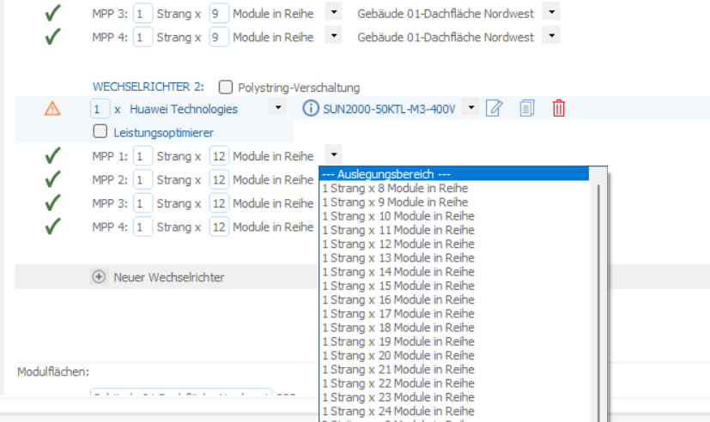Open the Huawei Technologies manufacturer dropdown
Viewport: 710px width, 422px height.
277,108
